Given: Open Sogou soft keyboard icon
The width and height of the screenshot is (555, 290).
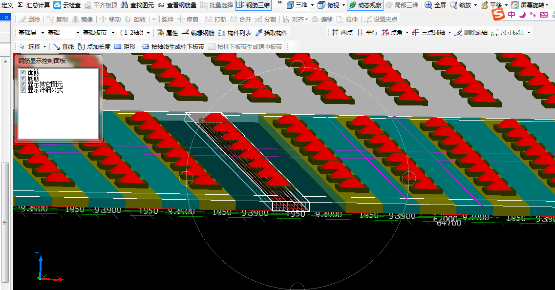Looking at the screenshot, I should 544,15.
